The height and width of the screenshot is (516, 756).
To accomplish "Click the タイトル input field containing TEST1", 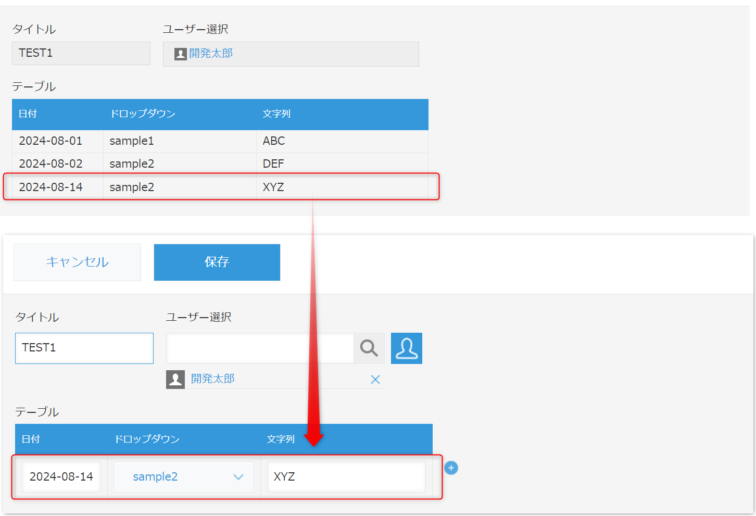I will 84,348.
